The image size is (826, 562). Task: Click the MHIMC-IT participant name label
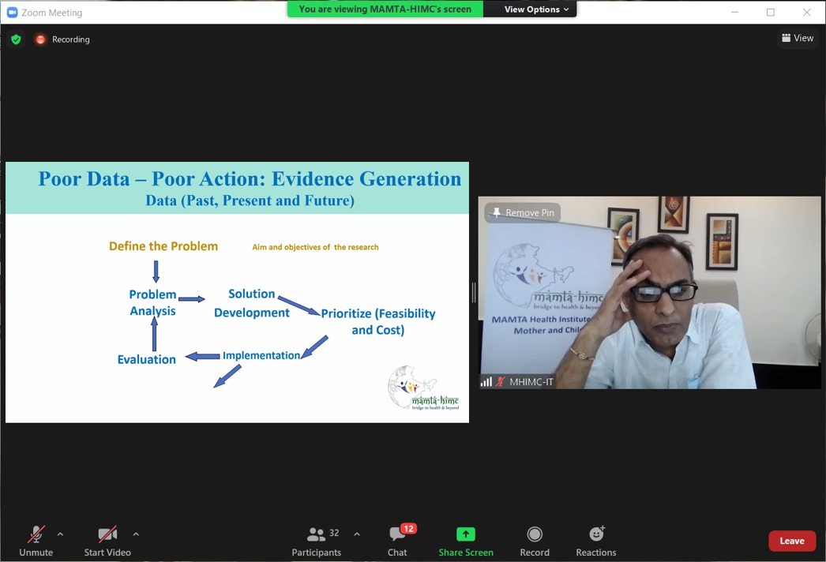point(531,382)
